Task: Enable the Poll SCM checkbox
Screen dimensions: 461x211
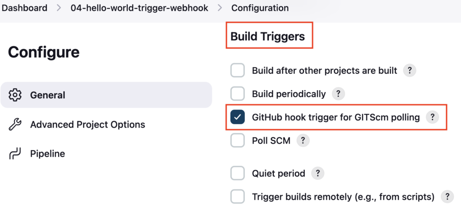Action: [x=238, y=140]
